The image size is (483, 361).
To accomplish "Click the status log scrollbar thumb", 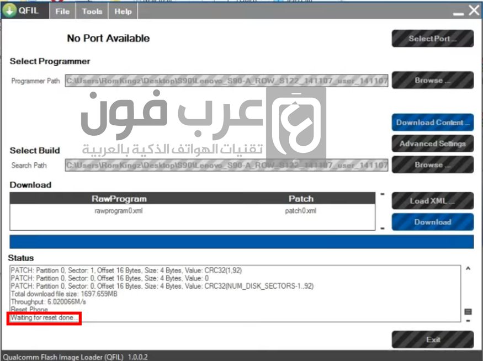I will (468, 312).
